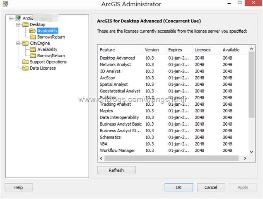
Task: Select the ArcScan row
Action: (x=173, y=78)
